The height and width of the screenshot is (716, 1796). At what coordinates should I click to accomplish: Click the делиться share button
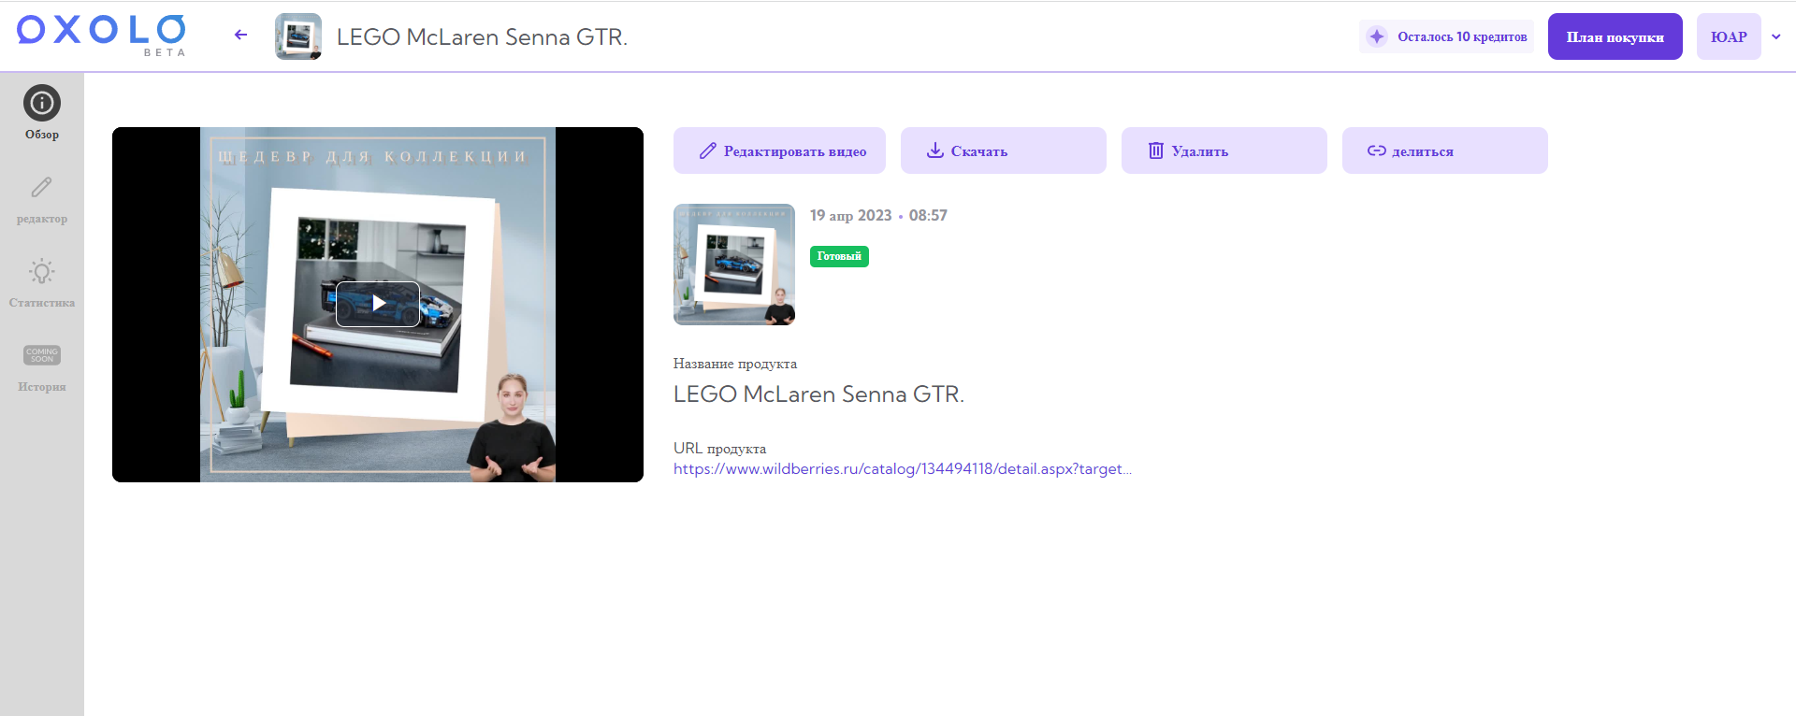pyautogui.click(x=1445, y=150)
